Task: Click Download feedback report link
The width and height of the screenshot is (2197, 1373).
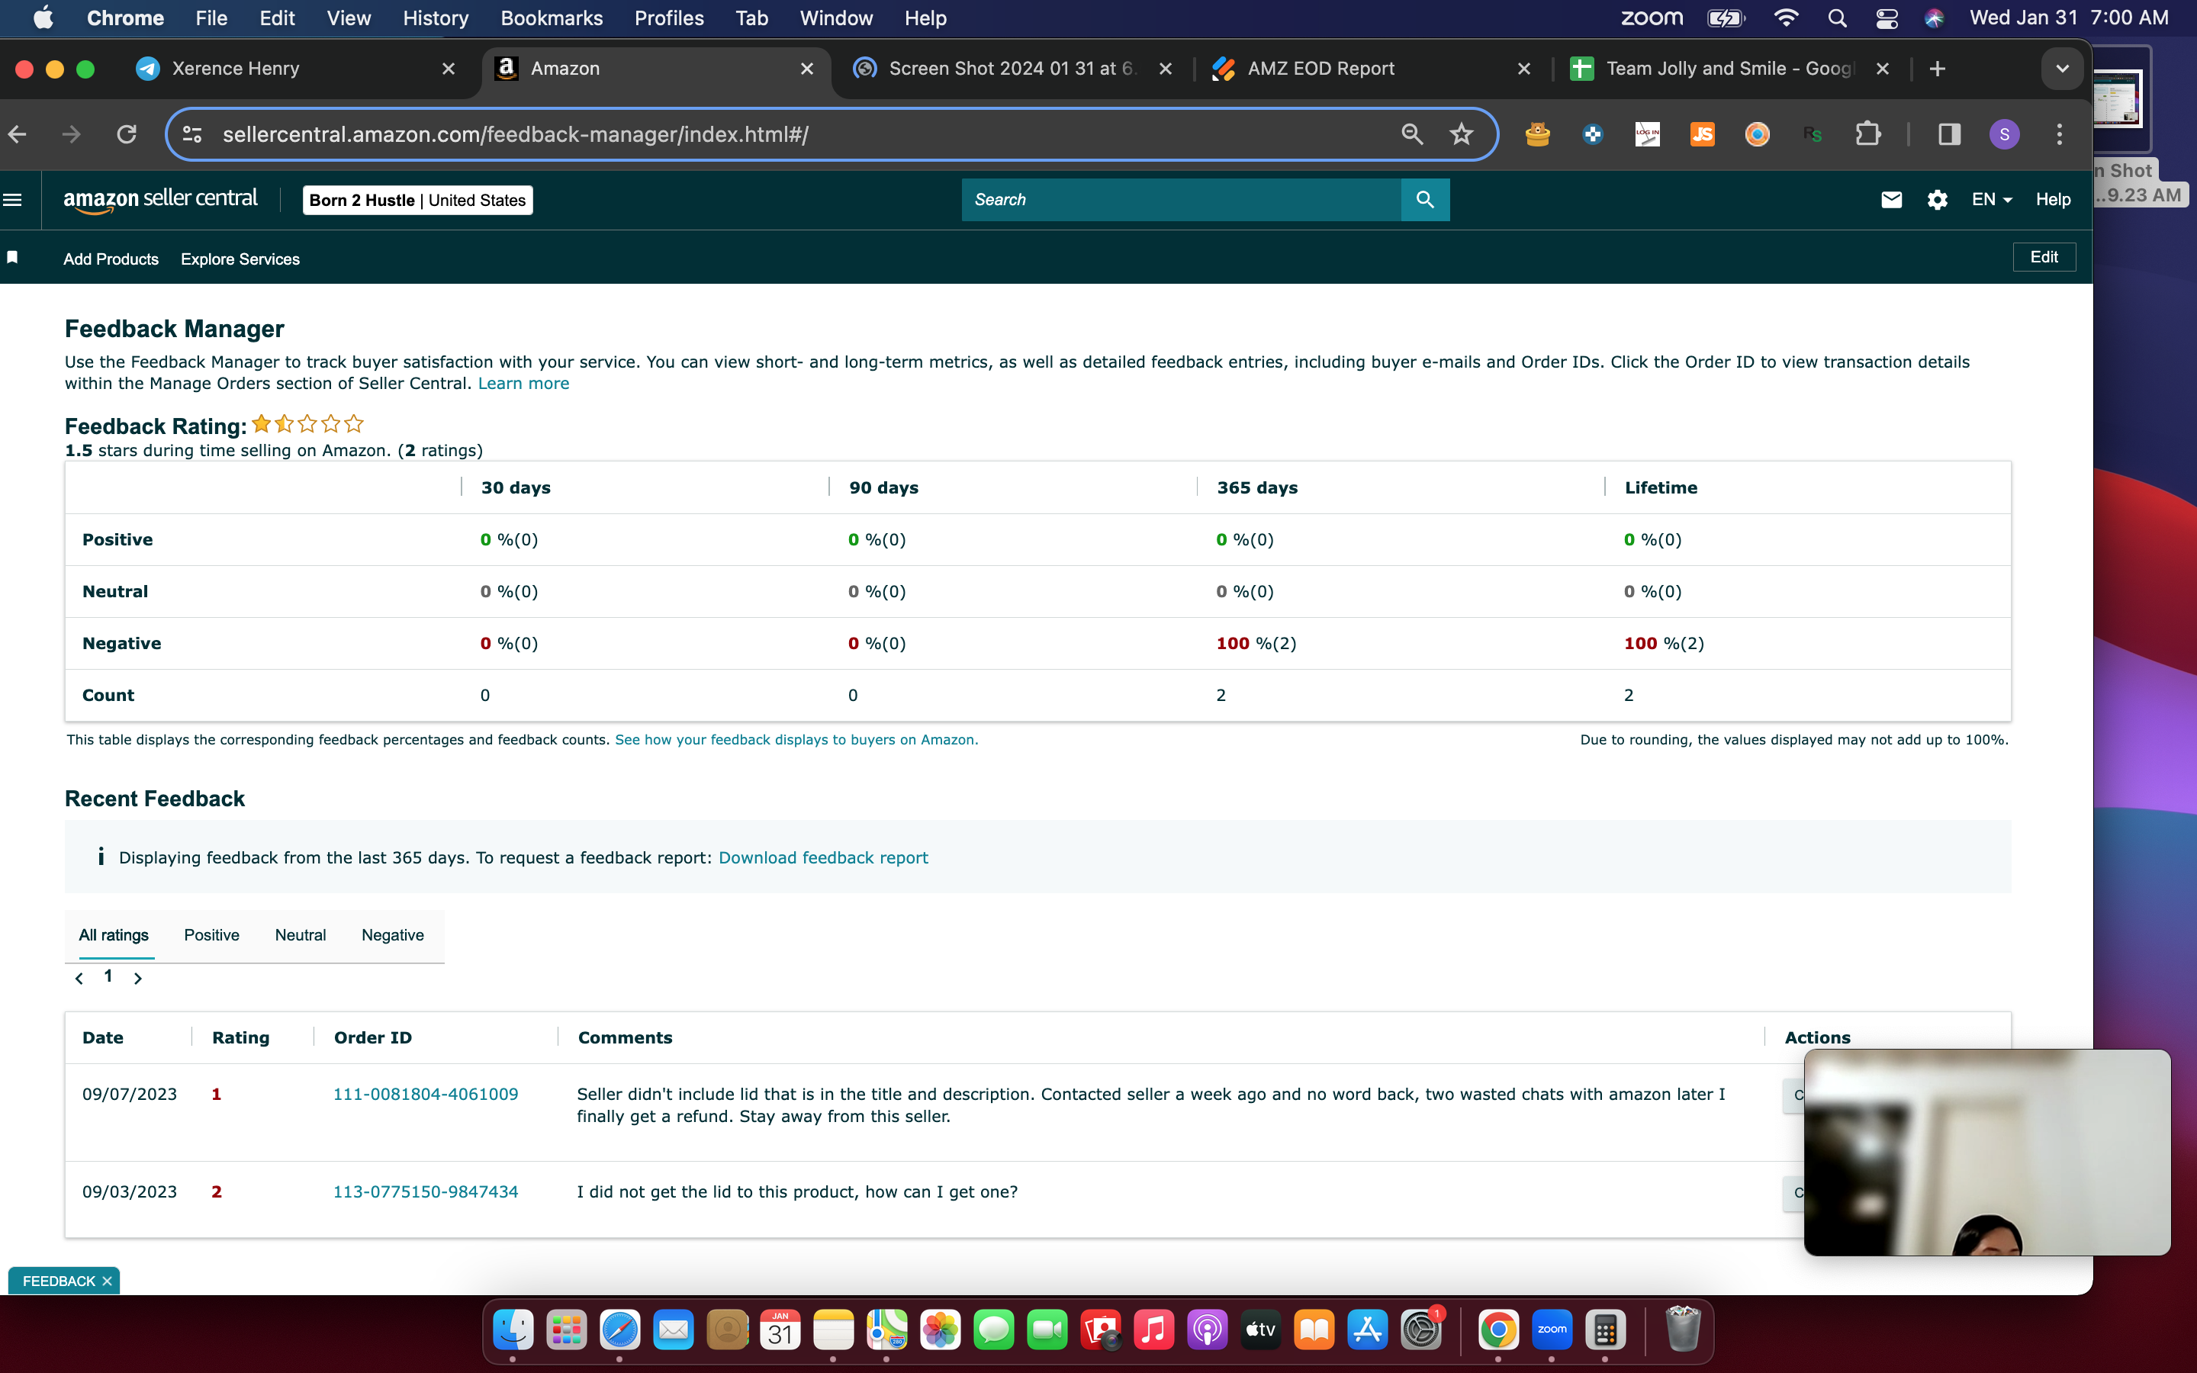Action: (823, 857)
